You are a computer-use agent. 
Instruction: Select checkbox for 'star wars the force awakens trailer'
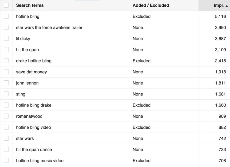(x=6, y=27)
